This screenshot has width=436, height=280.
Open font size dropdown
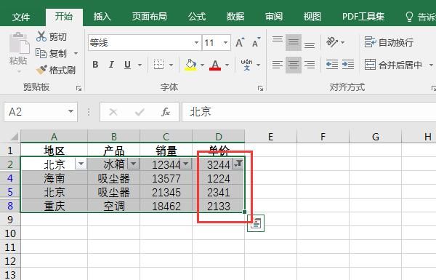[225, 43]
